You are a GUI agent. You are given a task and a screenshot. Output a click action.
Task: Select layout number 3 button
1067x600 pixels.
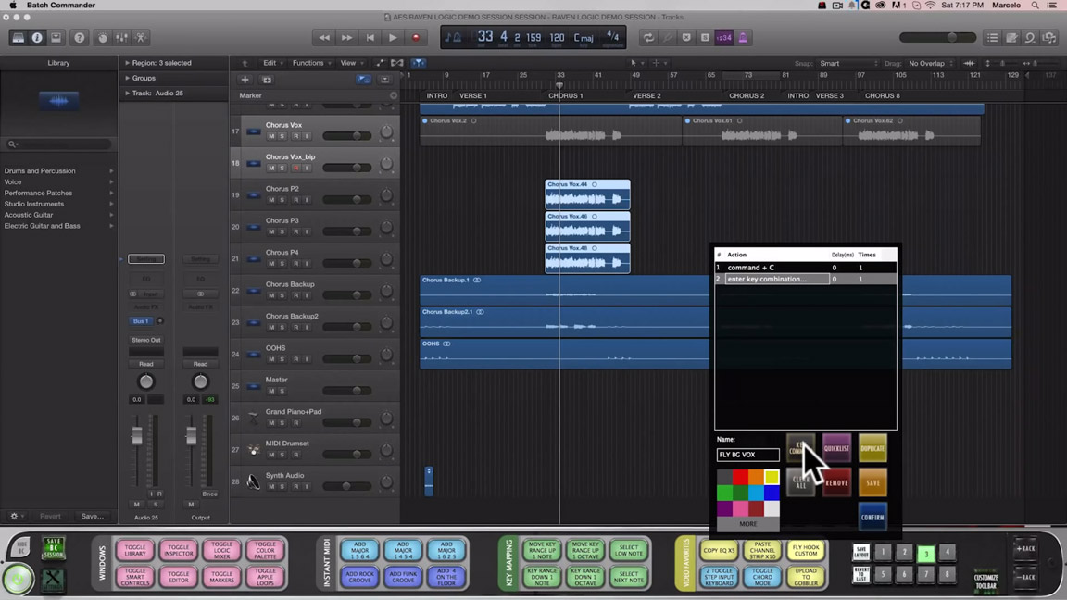coord(926,554)
